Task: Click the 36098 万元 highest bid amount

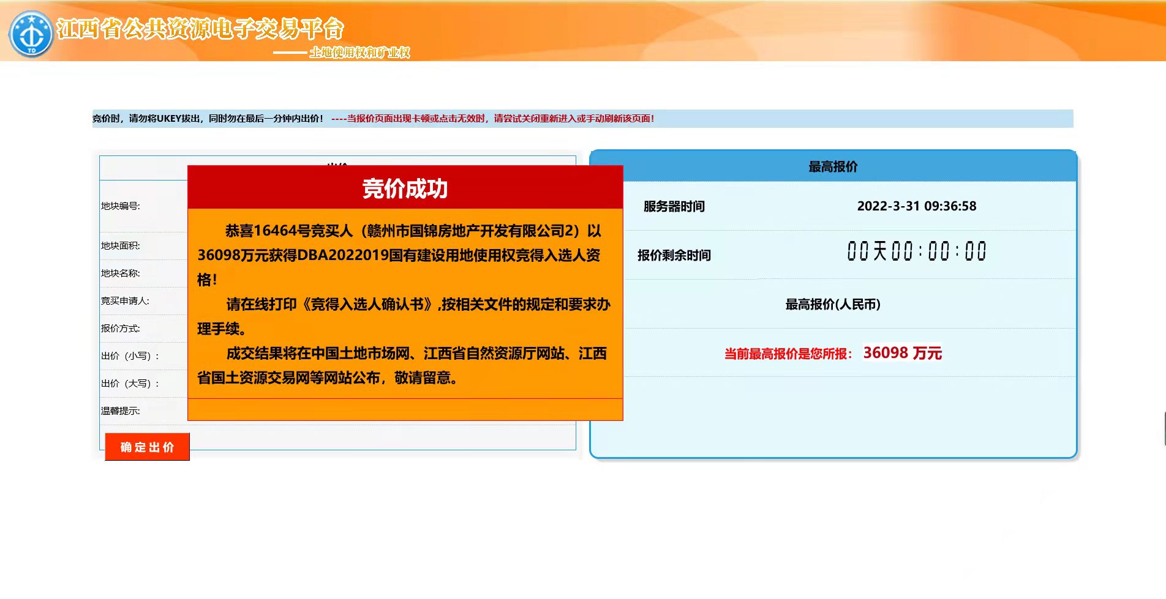Action: (902, 353)
